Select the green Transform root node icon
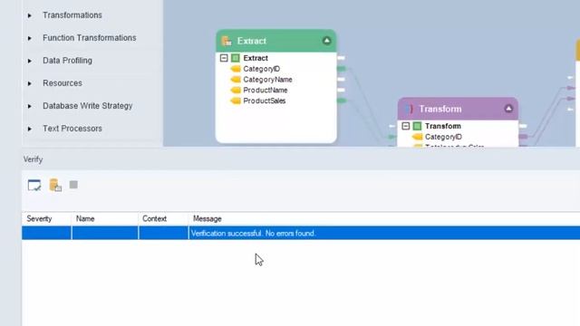The width and height of the screenshot is (580, 326). pyautogui.click(x=417, y=126)
